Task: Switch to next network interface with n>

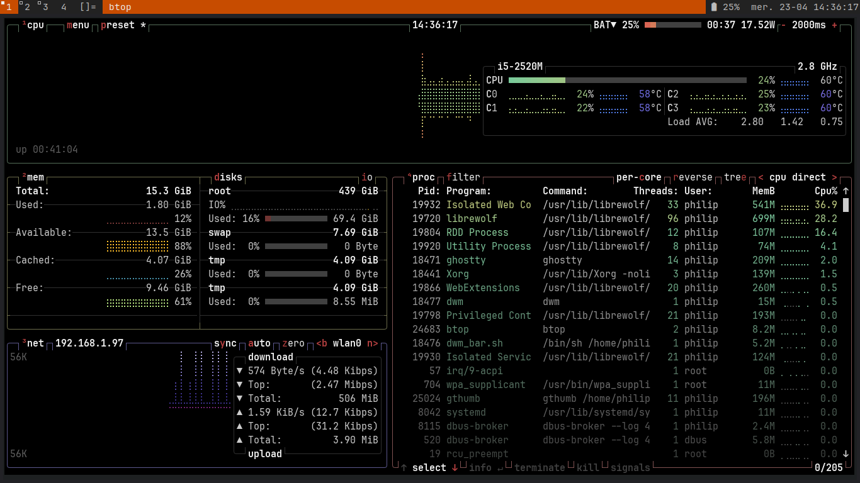Action: (373, 343)
